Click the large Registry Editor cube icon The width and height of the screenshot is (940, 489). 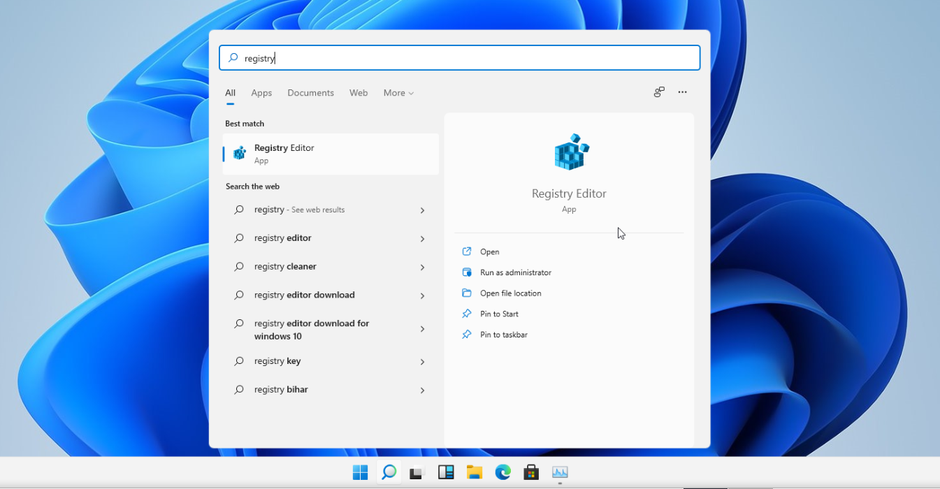pyautogui.click(x=569, y=150)
